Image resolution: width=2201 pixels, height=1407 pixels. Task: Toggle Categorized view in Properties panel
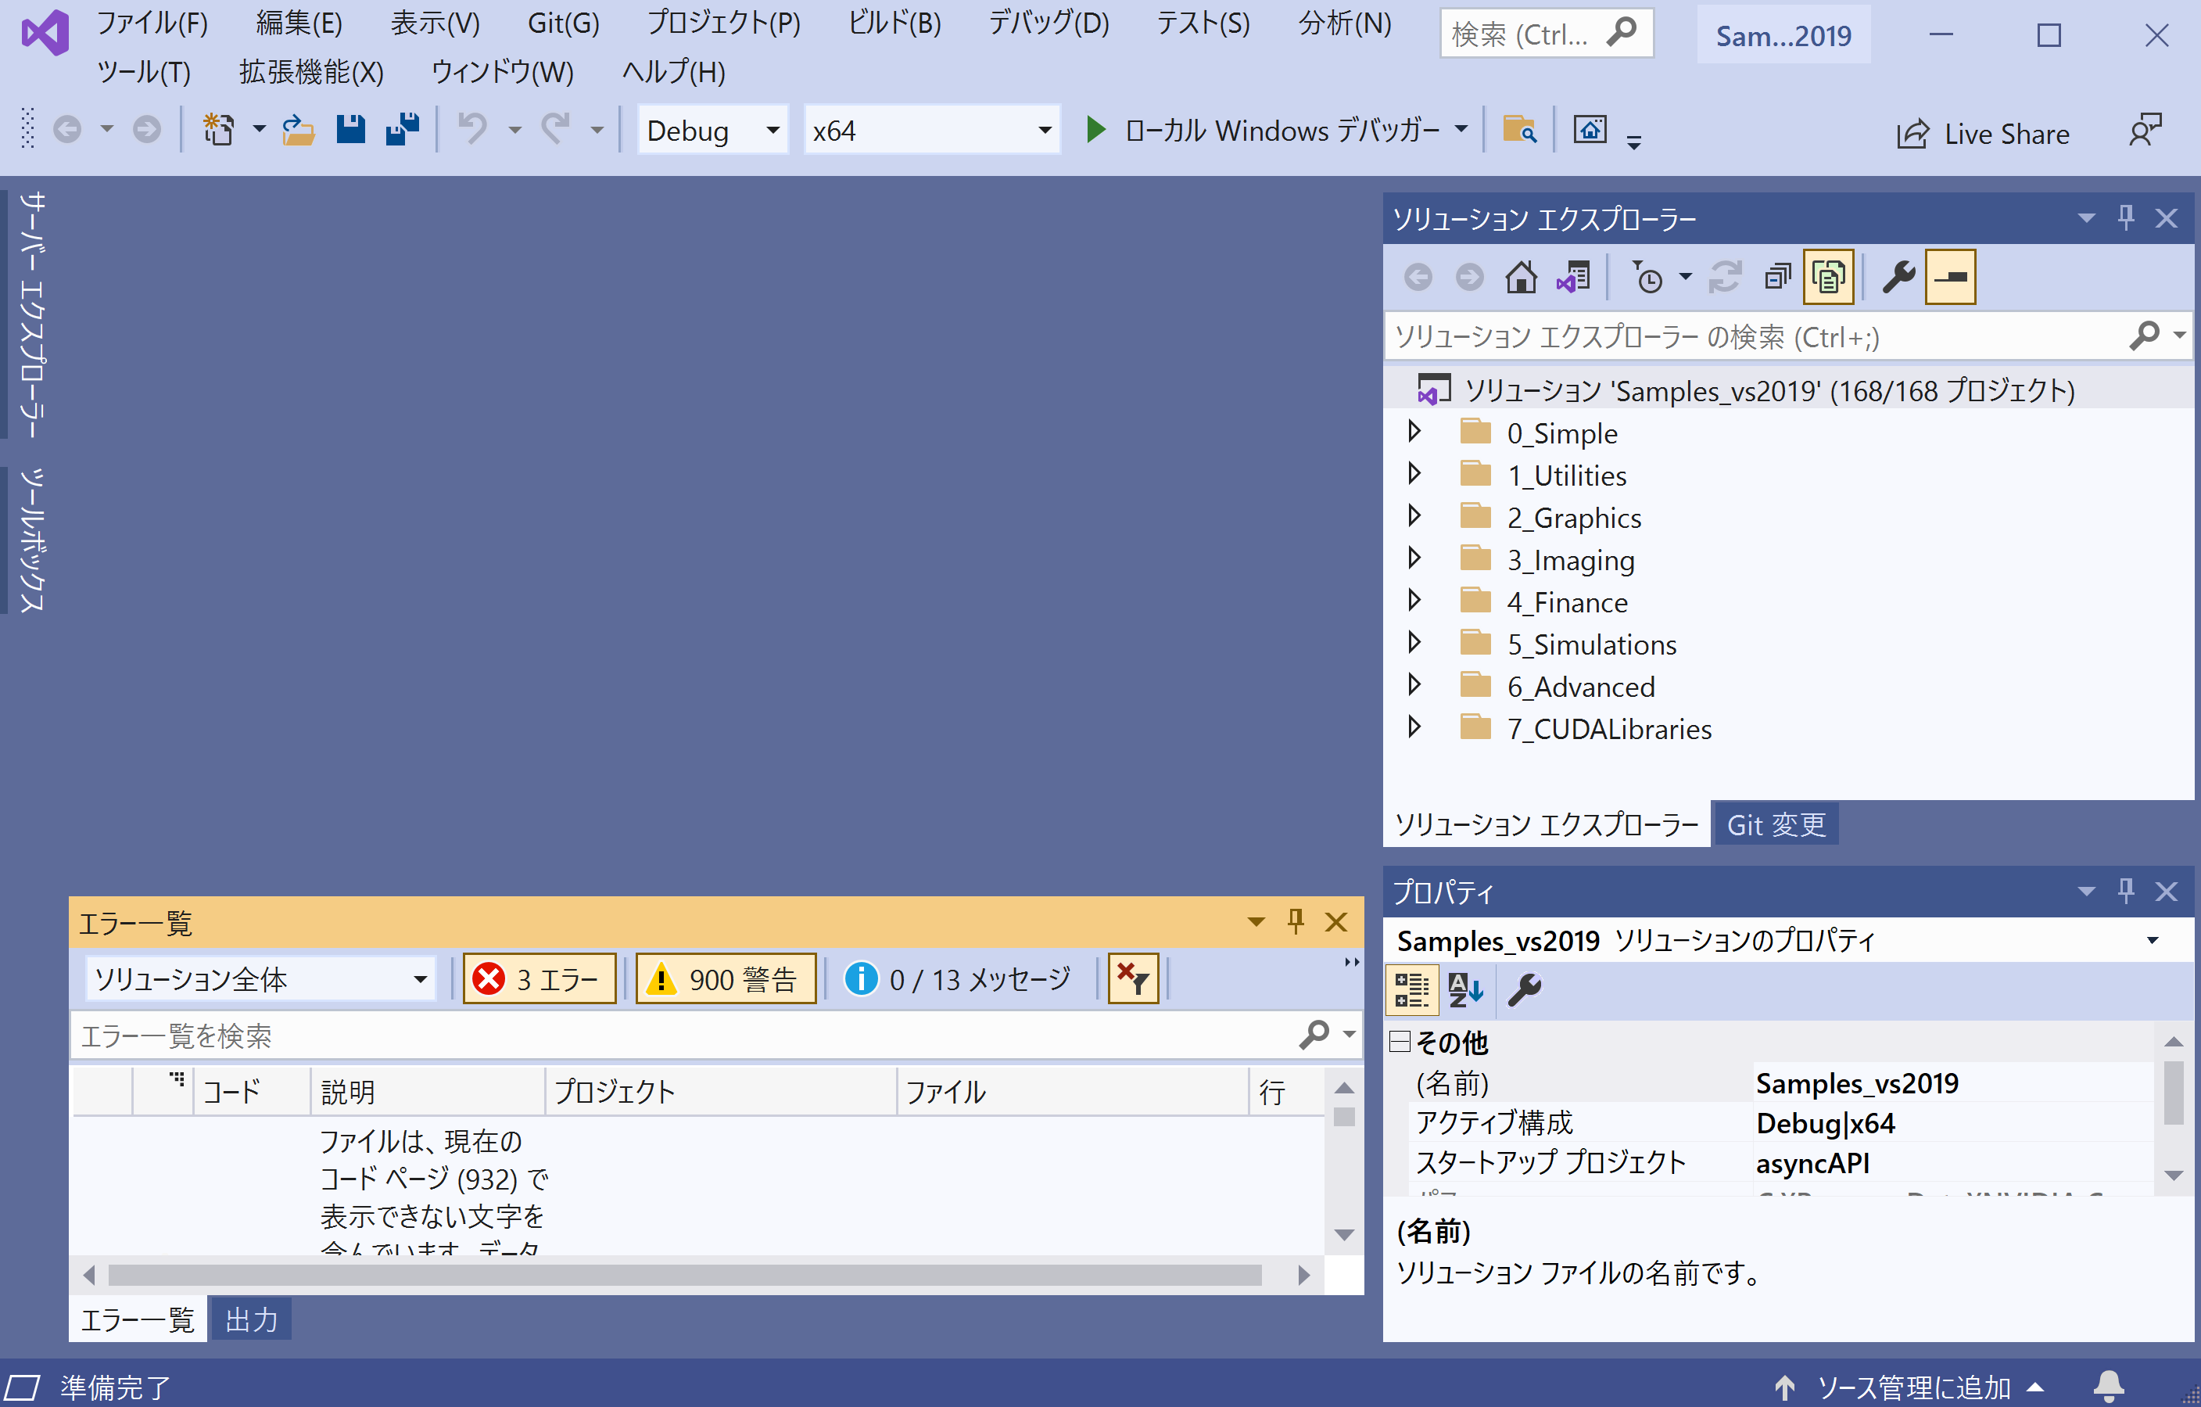pos(1412,990)
